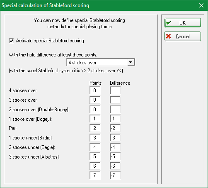This screenshot has height=188, width=208.
Task: Click Points field for 3 strokes over
Action: (x=95, y=100)
